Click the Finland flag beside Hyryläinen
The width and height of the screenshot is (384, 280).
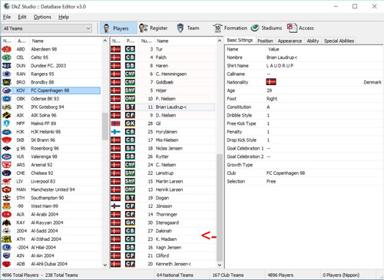[116, 132]
